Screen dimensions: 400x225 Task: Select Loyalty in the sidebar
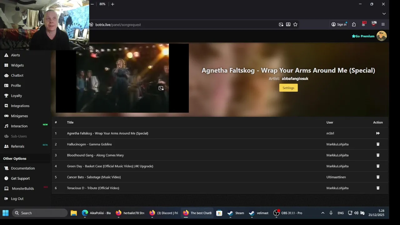[x=13, y=96]
